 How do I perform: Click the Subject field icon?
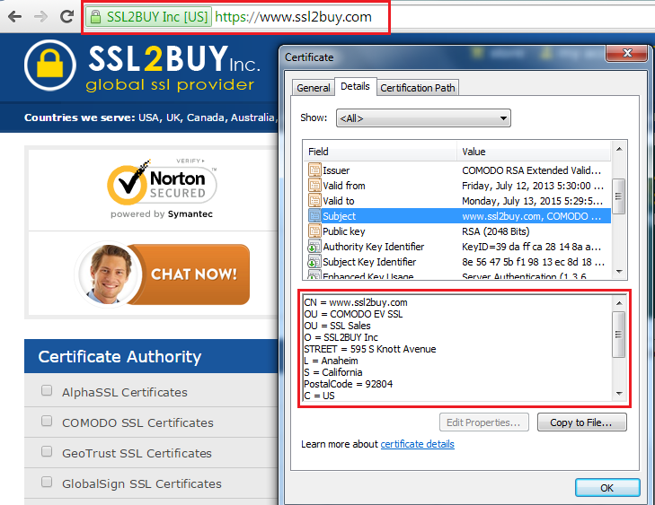pyautogui.click(x=314, y=215)
